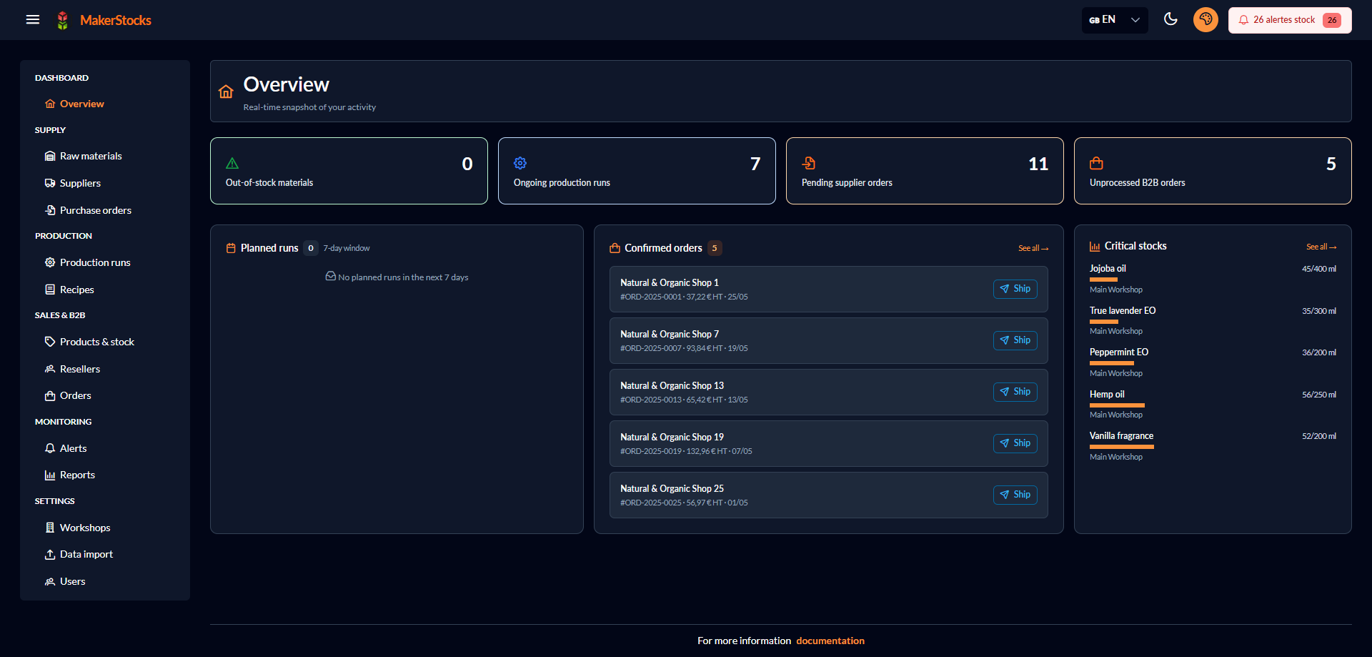1372x657 pixels.
Task: Open the Unprocessed B2B orders card
Action: (x=1213, y=171)
